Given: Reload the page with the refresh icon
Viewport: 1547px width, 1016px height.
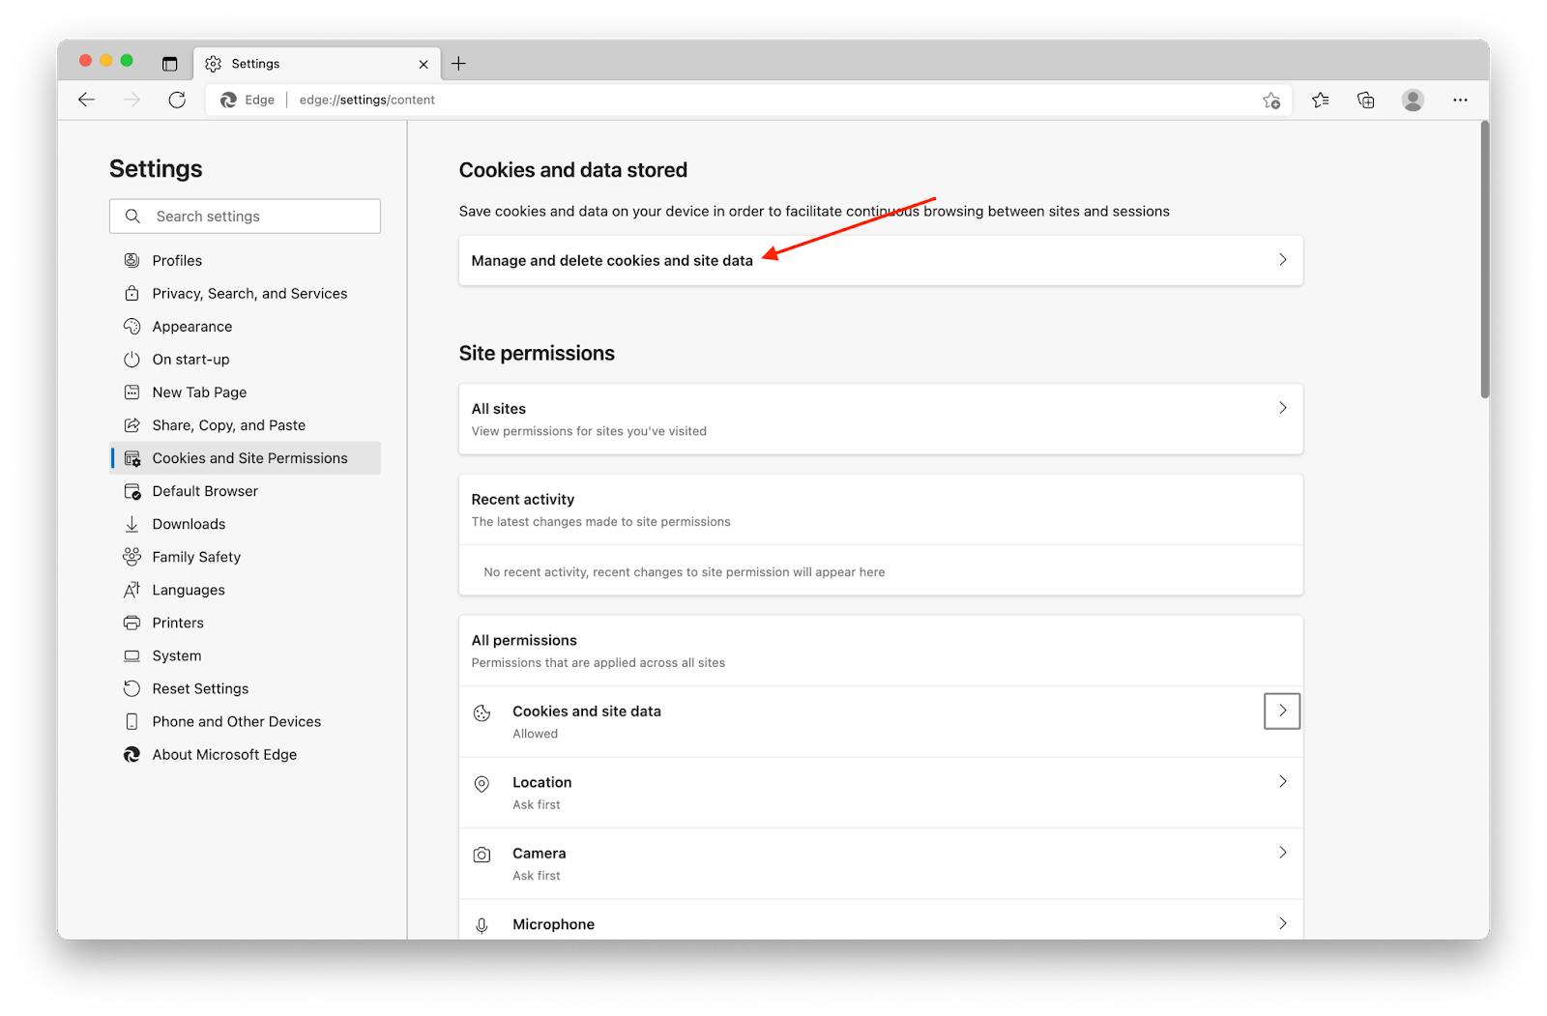Looking at the screenshot, I should coord(177,100).
